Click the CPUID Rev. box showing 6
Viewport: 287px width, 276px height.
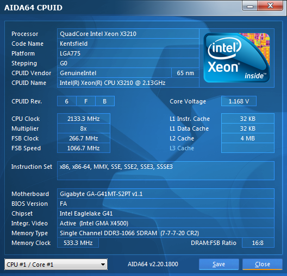[67, 101]
